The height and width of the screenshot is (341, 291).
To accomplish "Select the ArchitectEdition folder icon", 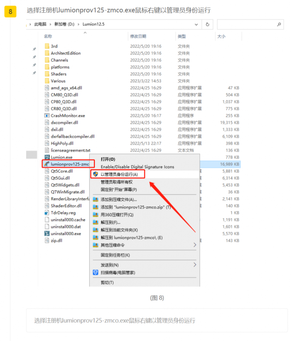I will click(47, 53).
